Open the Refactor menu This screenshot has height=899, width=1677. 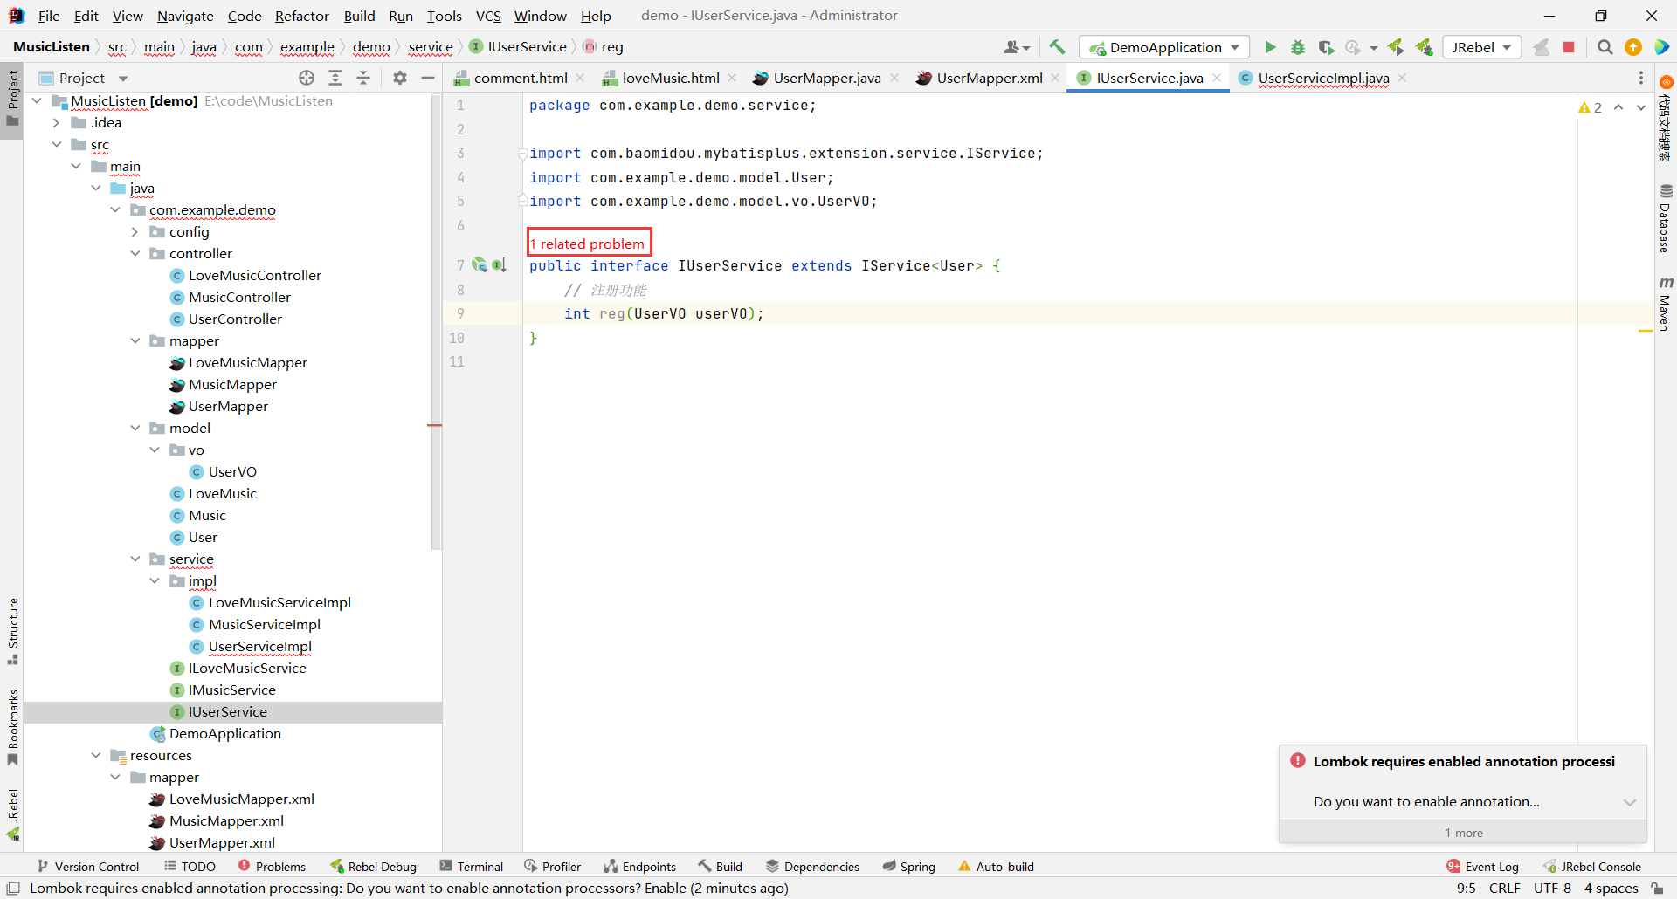click(301, 16)
